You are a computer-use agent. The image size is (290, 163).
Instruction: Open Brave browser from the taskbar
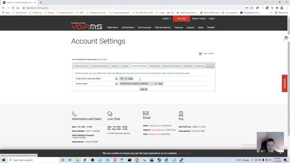(115, 160)
